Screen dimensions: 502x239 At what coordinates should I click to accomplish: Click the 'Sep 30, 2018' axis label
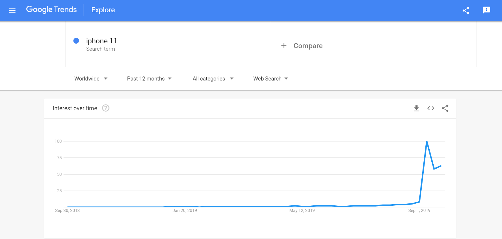pos(67,211)
